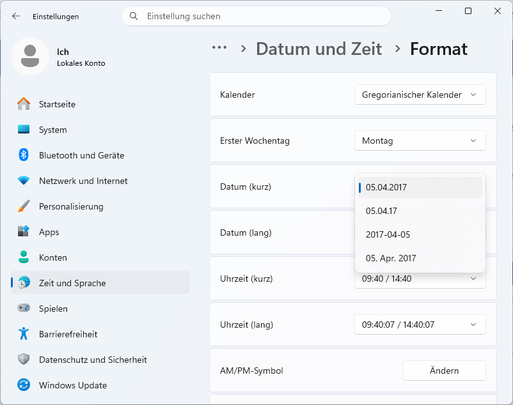This screenshot has width=513, height=405.
Task: Click the System monitor icon
Action: (x=24, y=130)
